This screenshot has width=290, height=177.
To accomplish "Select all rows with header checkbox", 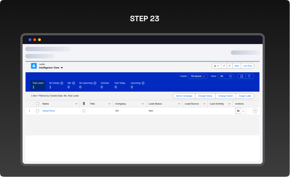I will tap(37, 104).
